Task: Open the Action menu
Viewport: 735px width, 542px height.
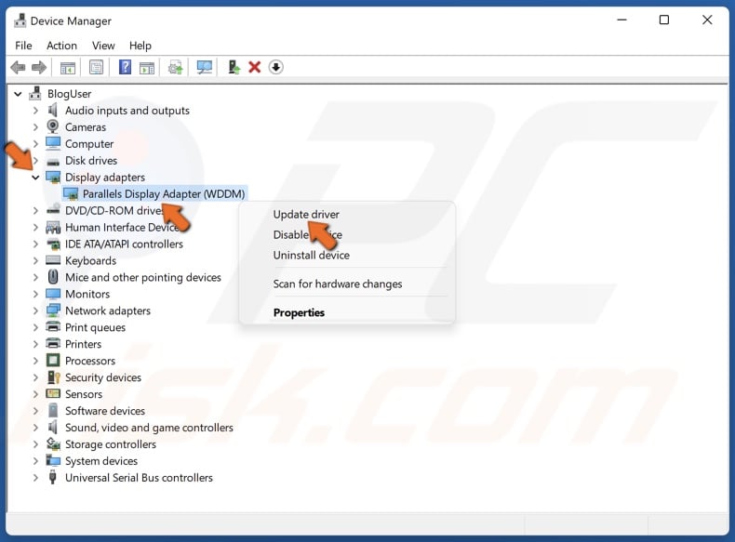Action: coord(61,46)
